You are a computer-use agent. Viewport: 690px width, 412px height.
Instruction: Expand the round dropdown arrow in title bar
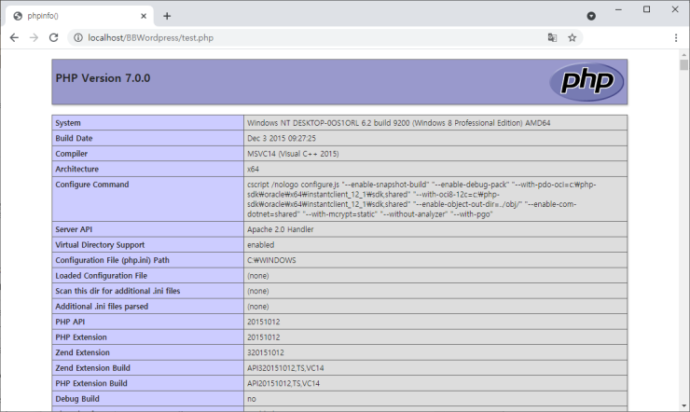click(x=591, y=16)
